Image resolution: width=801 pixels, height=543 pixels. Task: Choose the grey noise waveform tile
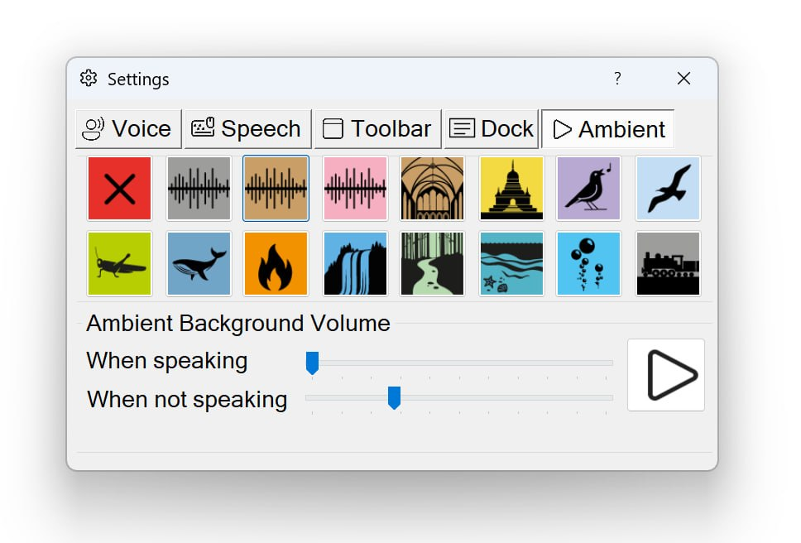(x=199, y=189)
